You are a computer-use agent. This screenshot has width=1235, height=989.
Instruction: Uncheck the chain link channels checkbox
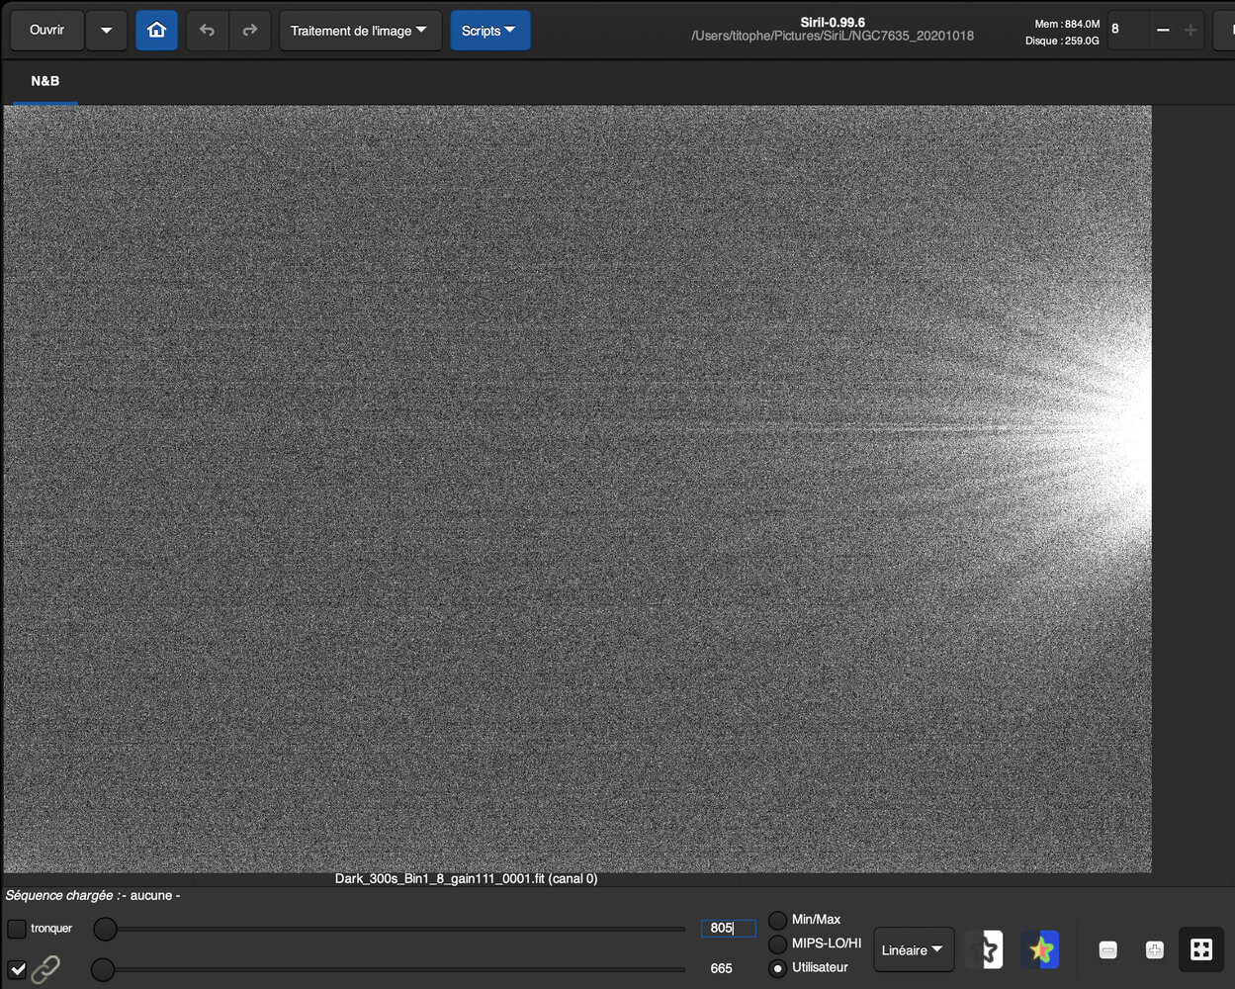18,968
